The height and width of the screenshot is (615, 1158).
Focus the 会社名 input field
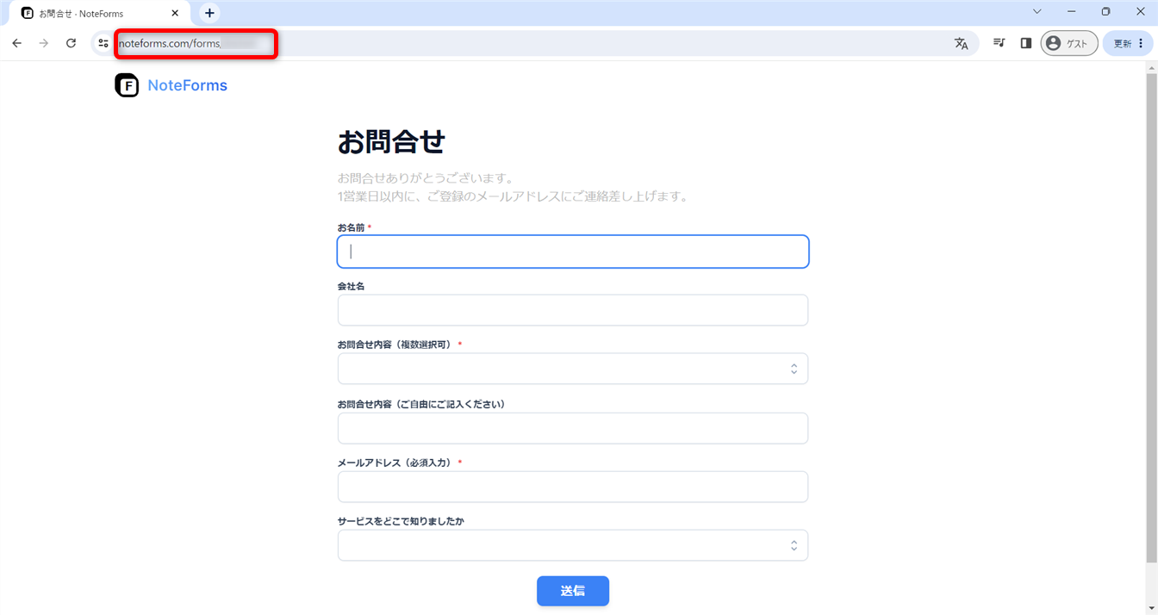click(x=572, y=310)
